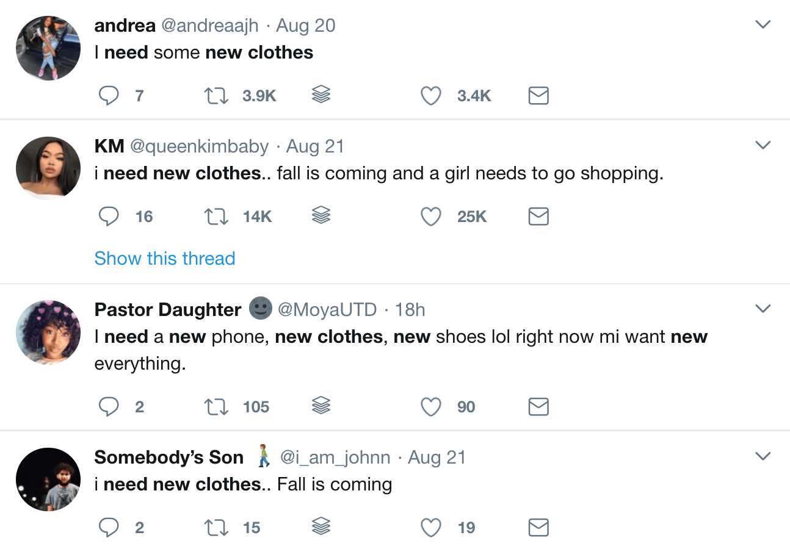Viewport: 790px width, 549px height.
Task: Like KM's tweet with 25K likes
Action: pyautogui.click(x=430, y=216)
